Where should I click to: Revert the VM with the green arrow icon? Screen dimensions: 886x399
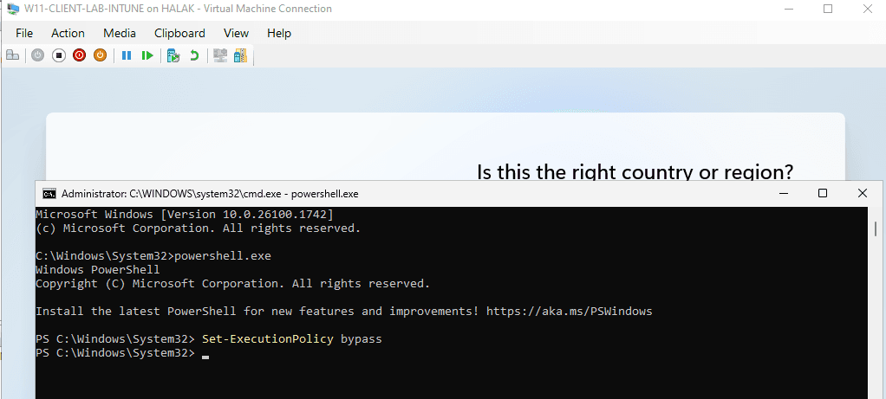pyautogui.click(x=194, y=55)
